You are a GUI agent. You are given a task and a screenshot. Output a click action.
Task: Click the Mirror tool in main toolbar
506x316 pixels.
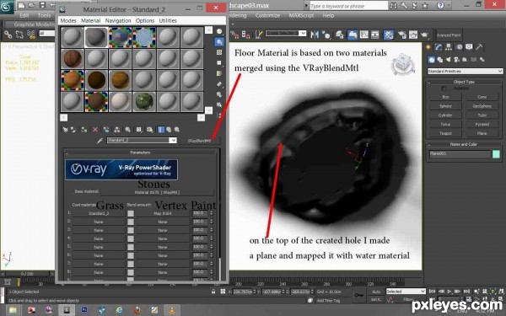click(315, 35)
